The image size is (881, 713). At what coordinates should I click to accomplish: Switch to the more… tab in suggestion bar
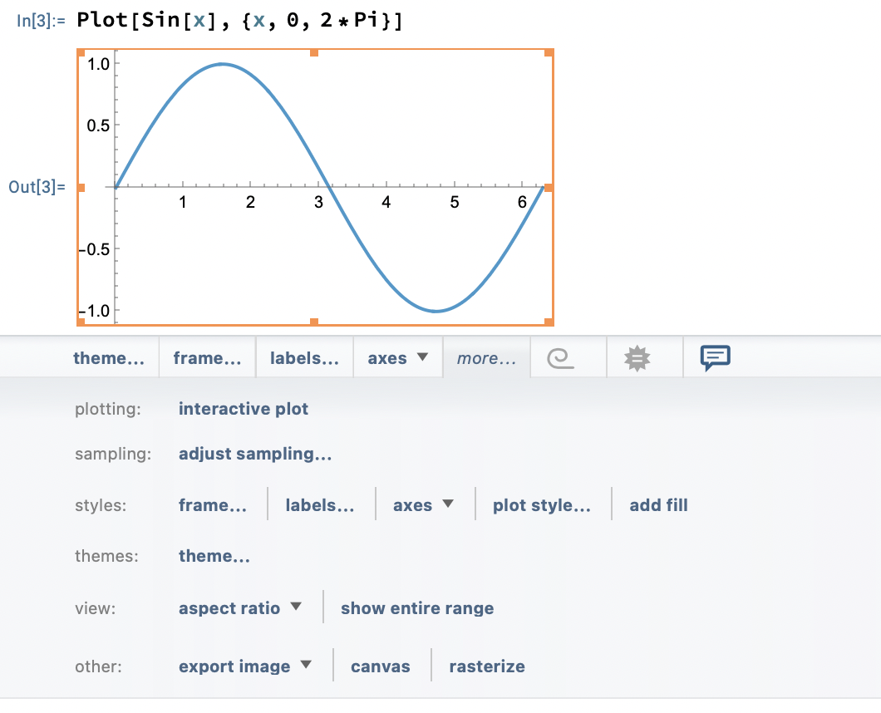pyautogui.click(x=485, y=357)
